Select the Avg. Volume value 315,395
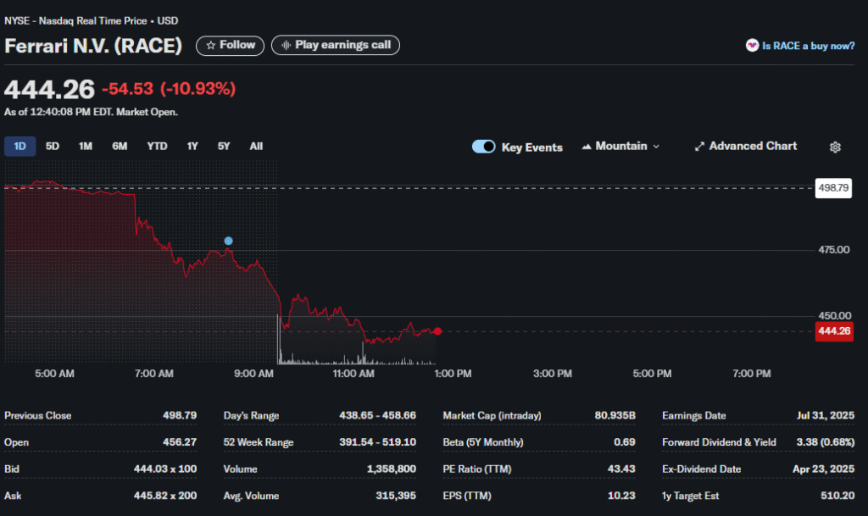The height and width of the screenshot is (516, 868). pyautogui.click(x=395, y=496)
